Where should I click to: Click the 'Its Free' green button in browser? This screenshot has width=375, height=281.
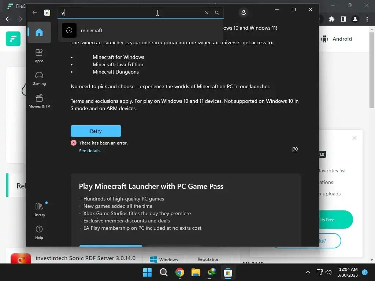click(336, 220)
